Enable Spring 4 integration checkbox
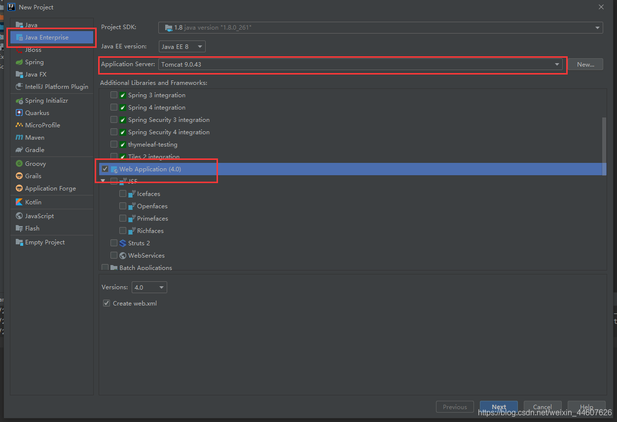 coord(114,107)
